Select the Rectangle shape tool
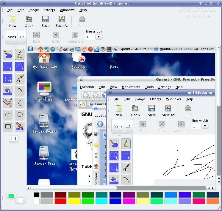Viewport: 222px width, 211px height. coord(8,126)
